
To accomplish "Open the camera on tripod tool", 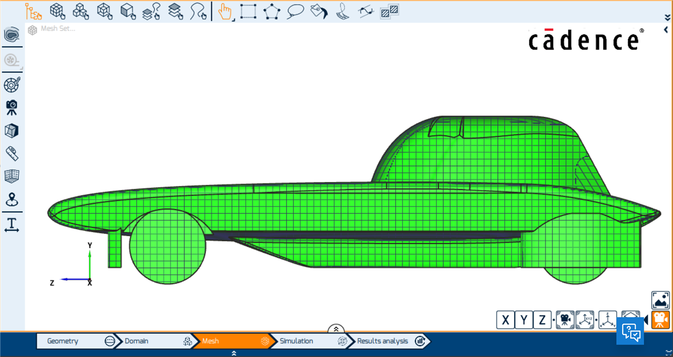I will [12, 107].
